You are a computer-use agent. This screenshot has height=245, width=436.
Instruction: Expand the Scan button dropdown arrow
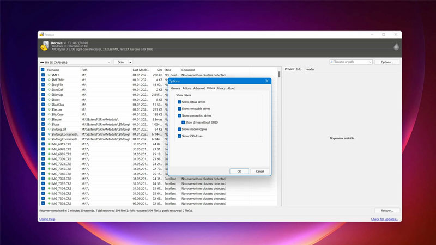130,62
